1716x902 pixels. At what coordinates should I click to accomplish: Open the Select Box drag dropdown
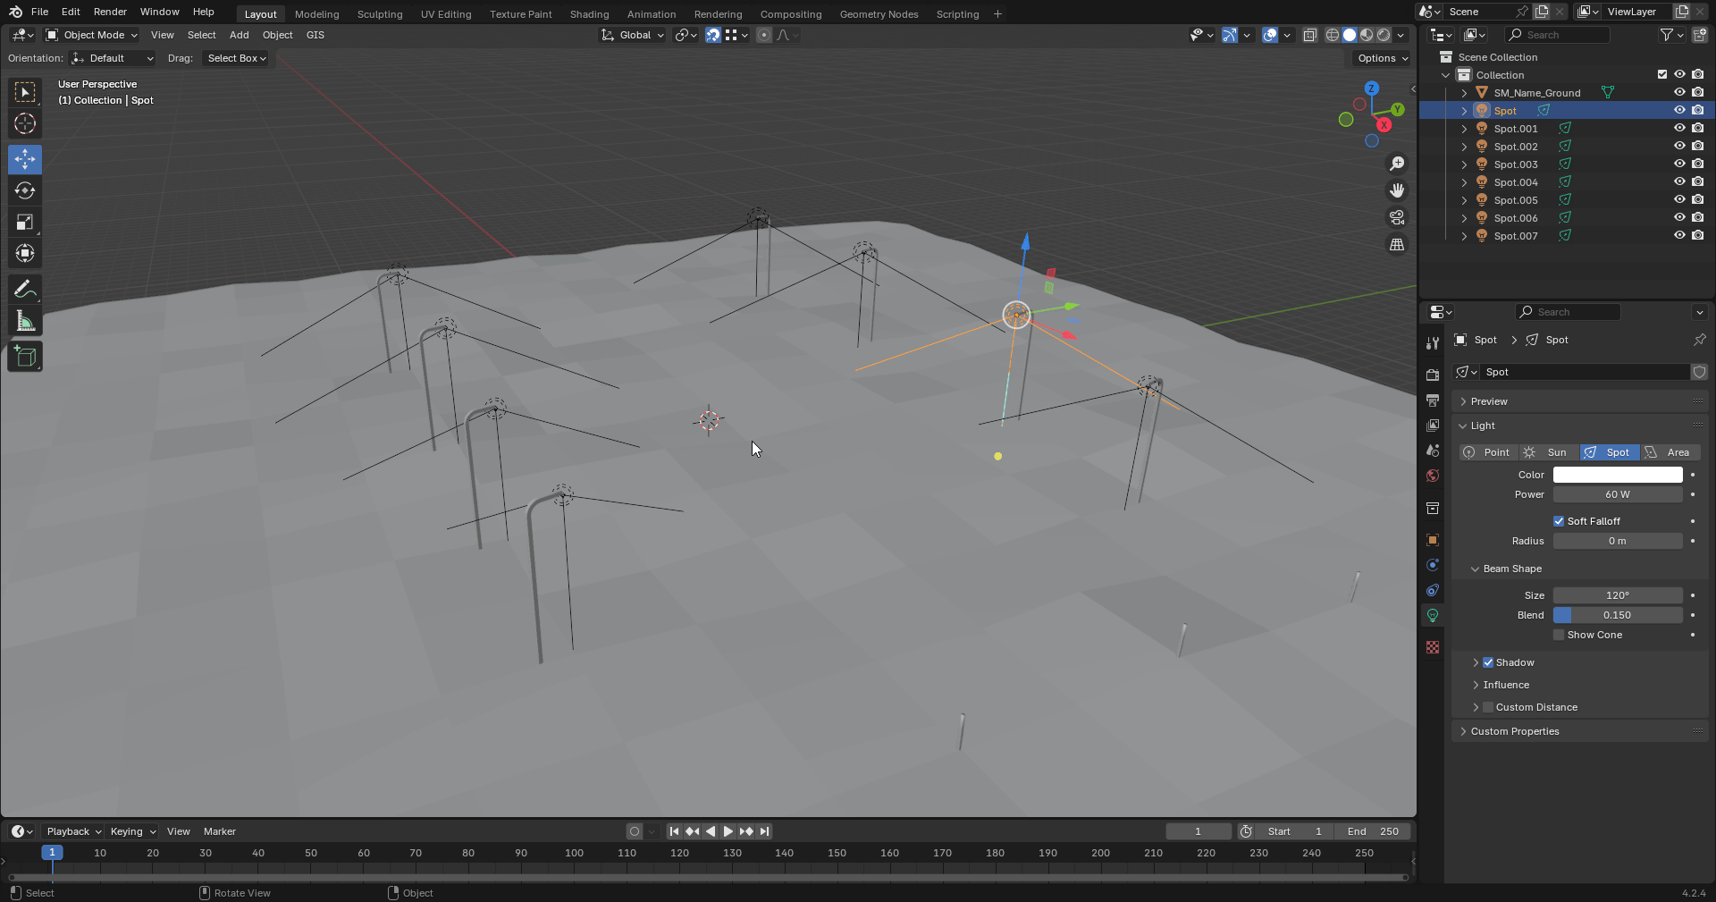[236, 58]
